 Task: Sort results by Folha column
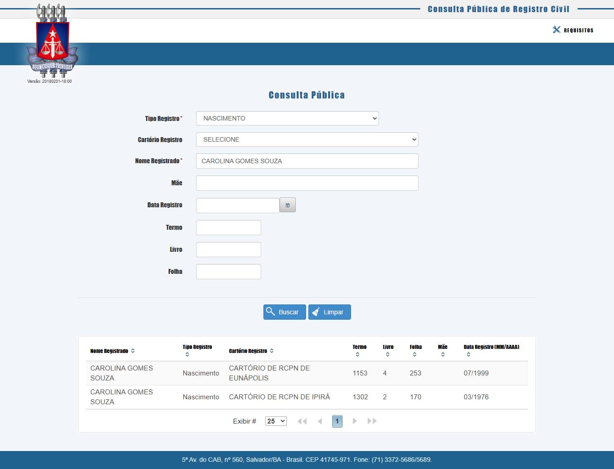(414, 355)
